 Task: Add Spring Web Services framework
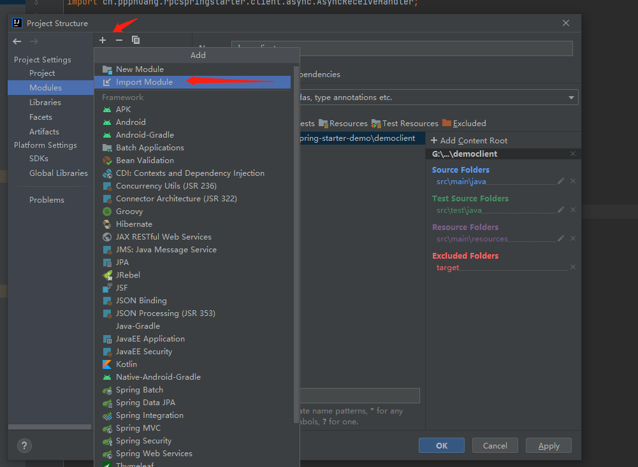(192, 454)
